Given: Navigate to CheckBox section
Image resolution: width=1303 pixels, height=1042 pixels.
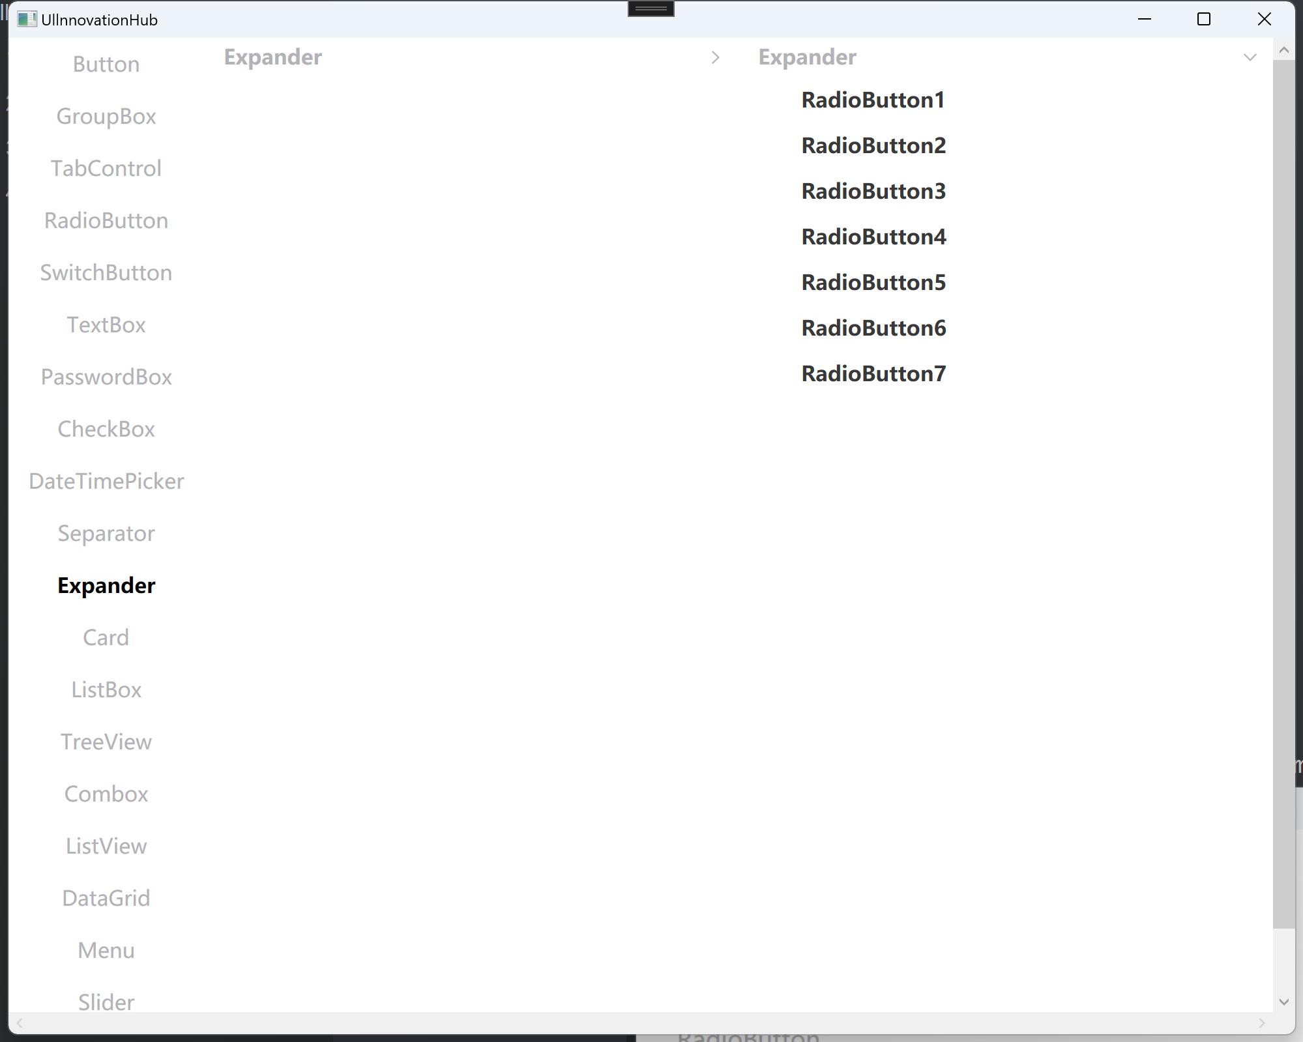Looking at the screenshot, I should point(106,429).
